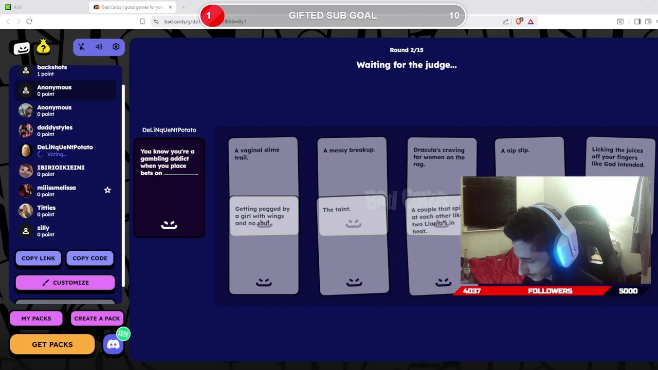
Task: Toggle the music mute icon
Action: click(x=82, y=47)
